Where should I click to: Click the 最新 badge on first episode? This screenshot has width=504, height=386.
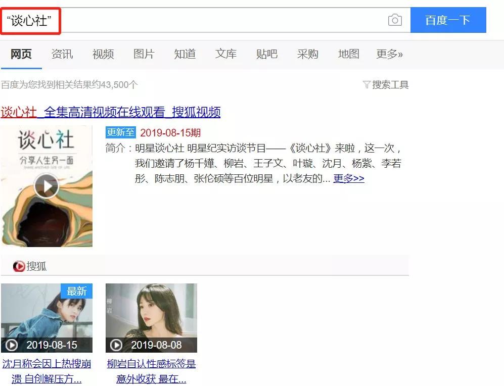point(76,291)
